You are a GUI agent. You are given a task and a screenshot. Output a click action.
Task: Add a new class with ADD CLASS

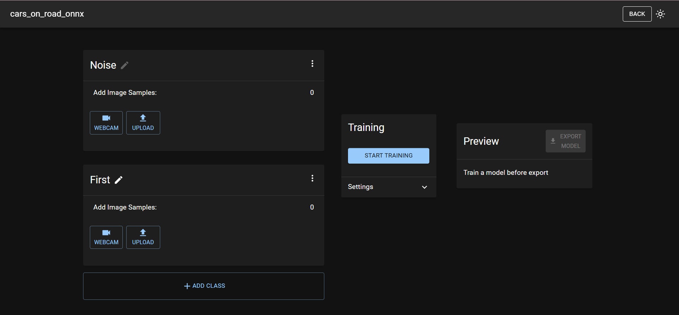pyautogui.click(x=204, y=286)
